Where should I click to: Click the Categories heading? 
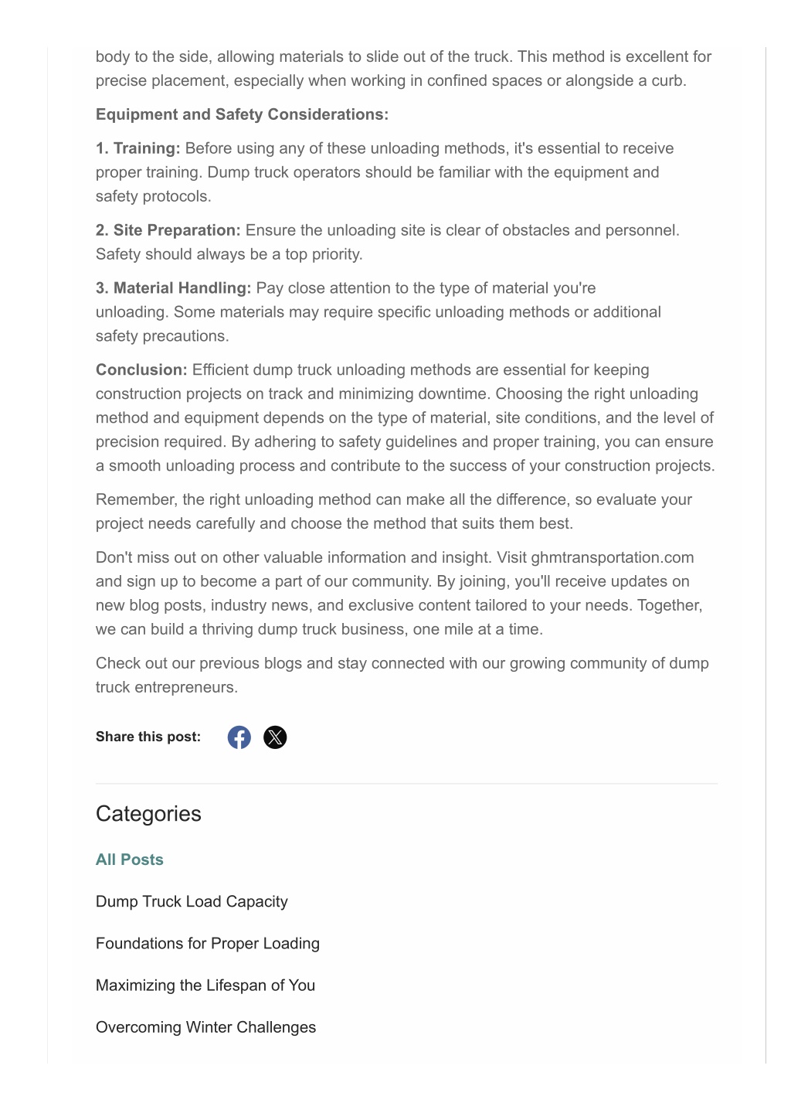(x=148, y=813)
